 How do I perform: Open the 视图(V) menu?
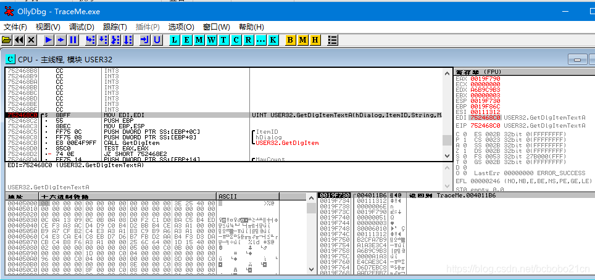(48, 27)
